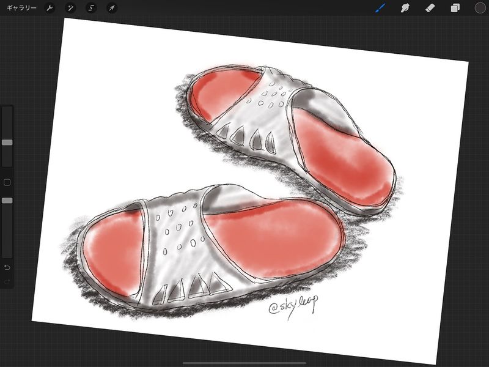Redo with the dimmed redo arrow

pos(7,282)
